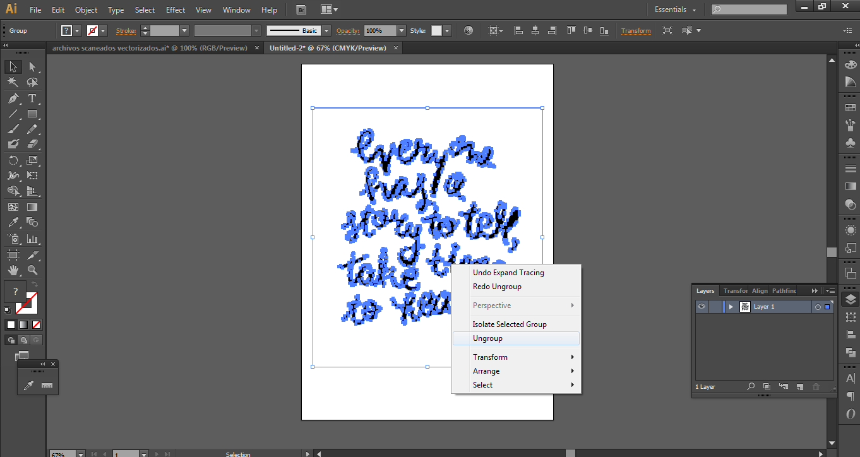Hide Layer 1 with the eye icon

pos(702,307)
